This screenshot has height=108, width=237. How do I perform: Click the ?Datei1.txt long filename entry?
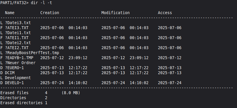[18, 33]
